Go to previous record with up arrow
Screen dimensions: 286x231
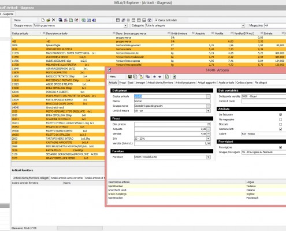click(x=154, y=77)
